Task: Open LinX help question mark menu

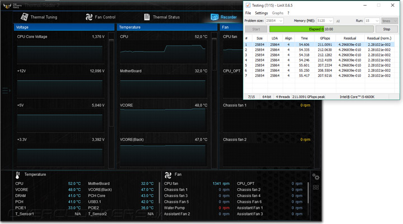Action: click(x=288, y=13)
